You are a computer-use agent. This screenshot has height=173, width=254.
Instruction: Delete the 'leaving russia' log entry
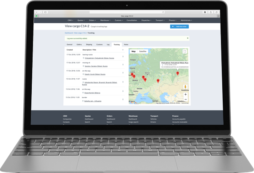(123, 57)
